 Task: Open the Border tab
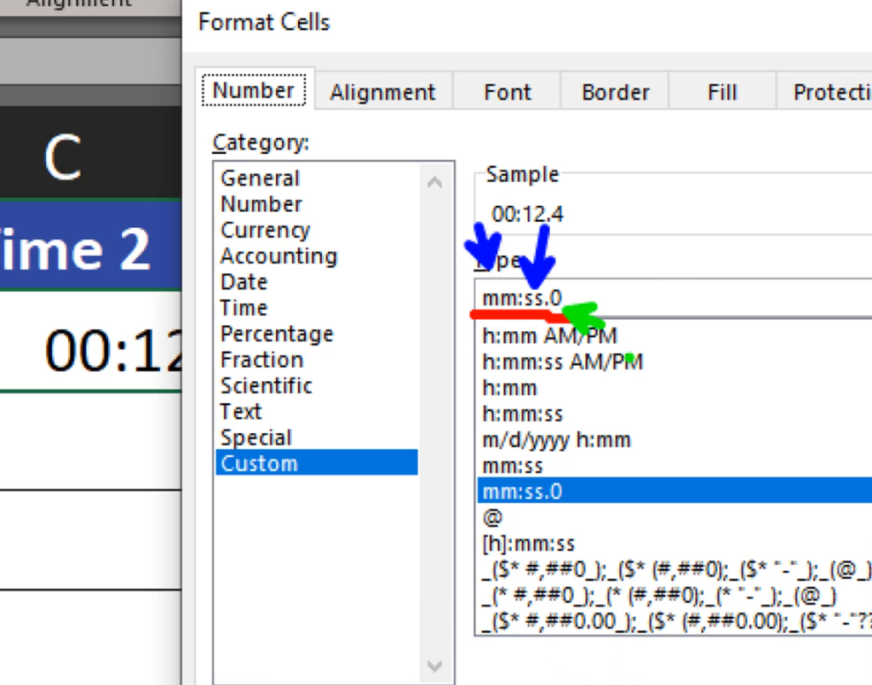coord(614,92)
